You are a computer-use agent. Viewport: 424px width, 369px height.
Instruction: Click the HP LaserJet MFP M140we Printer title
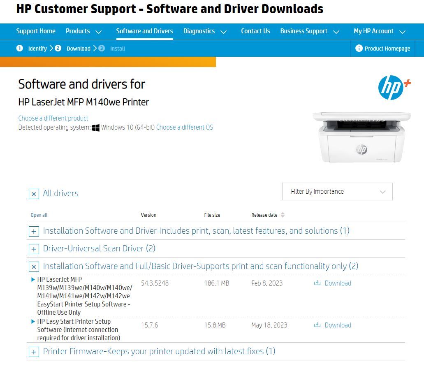pos(83,102)
